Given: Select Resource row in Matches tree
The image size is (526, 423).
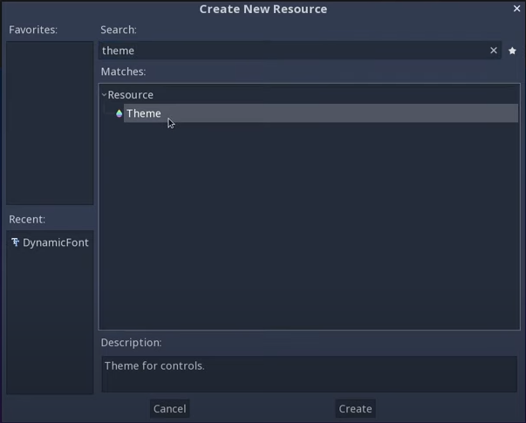Looking at the screenshot, I should pyautogui.click(x=310, y=95).
